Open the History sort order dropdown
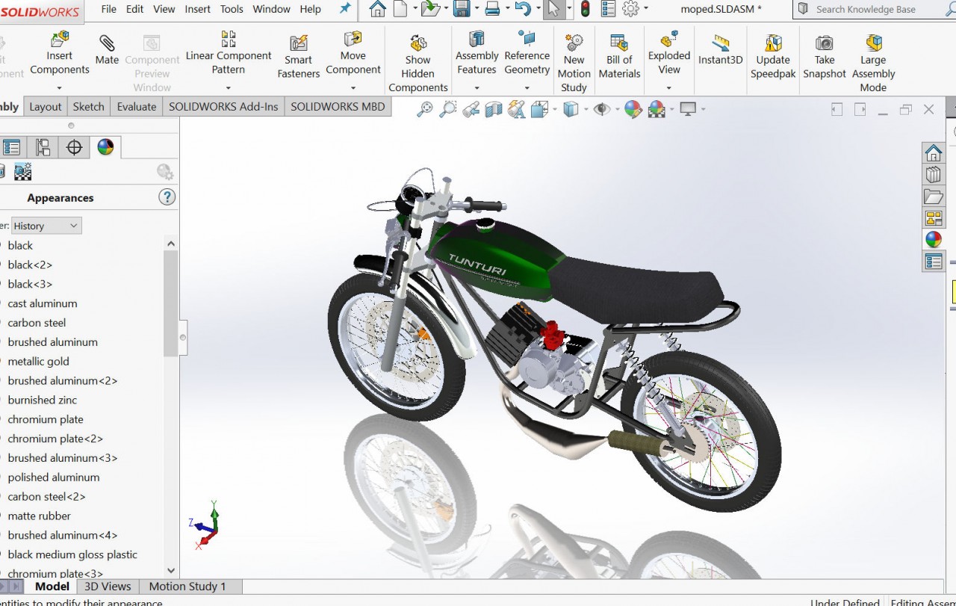The height and width of the screenshot is (606, 956). coord(46,226)
